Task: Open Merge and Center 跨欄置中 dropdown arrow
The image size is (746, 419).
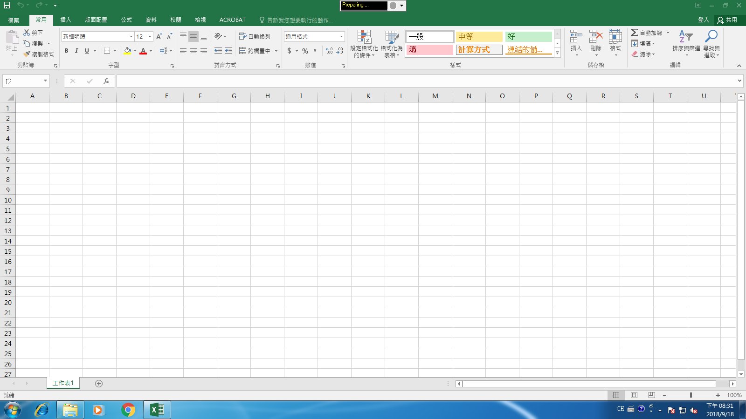Action: tap(276, 51)
